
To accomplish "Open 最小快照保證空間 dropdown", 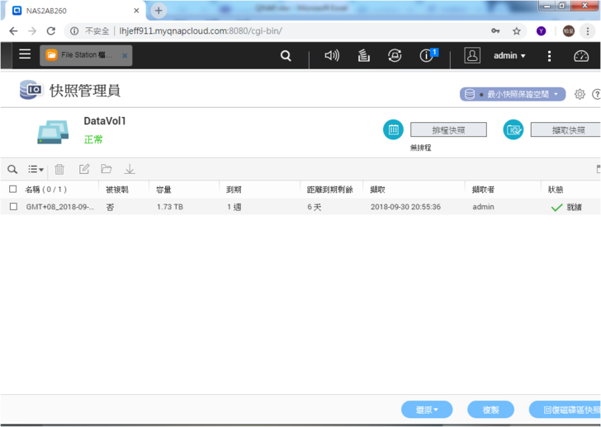I will coord(512,94).
